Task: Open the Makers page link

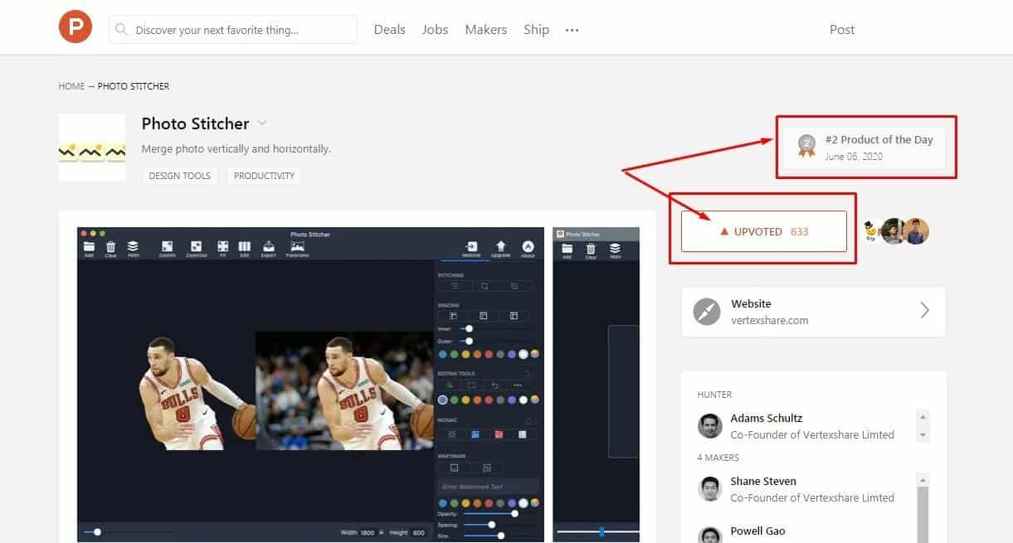Action: click(x=485, y=29)
